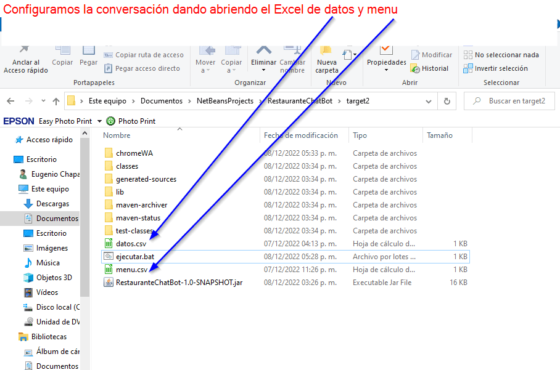
Task: Click Anclar al Acceso rápido
Action: pos(26,60)
